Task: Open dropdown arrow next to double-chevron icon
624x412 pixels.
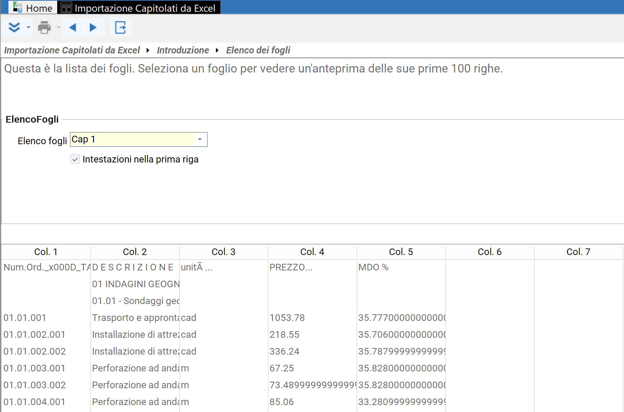Action: click(29, 27)
